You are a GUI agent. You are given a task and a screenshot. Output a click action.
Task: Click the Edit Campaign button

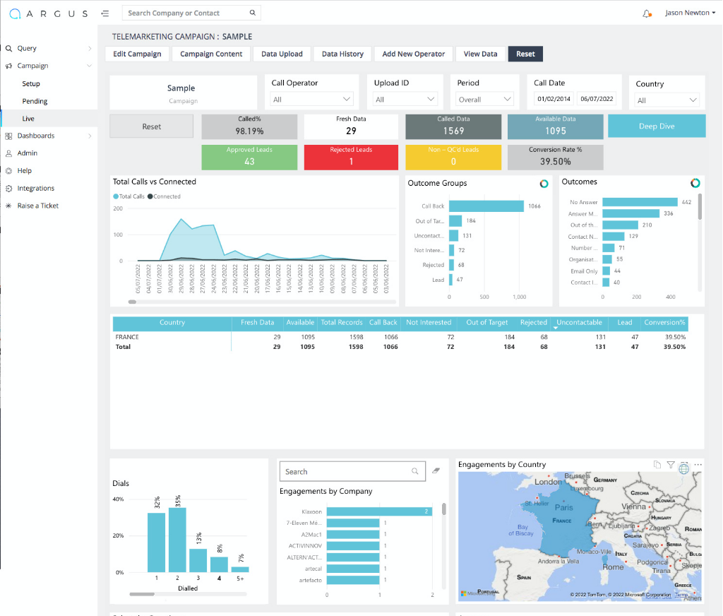click(138, 54)
